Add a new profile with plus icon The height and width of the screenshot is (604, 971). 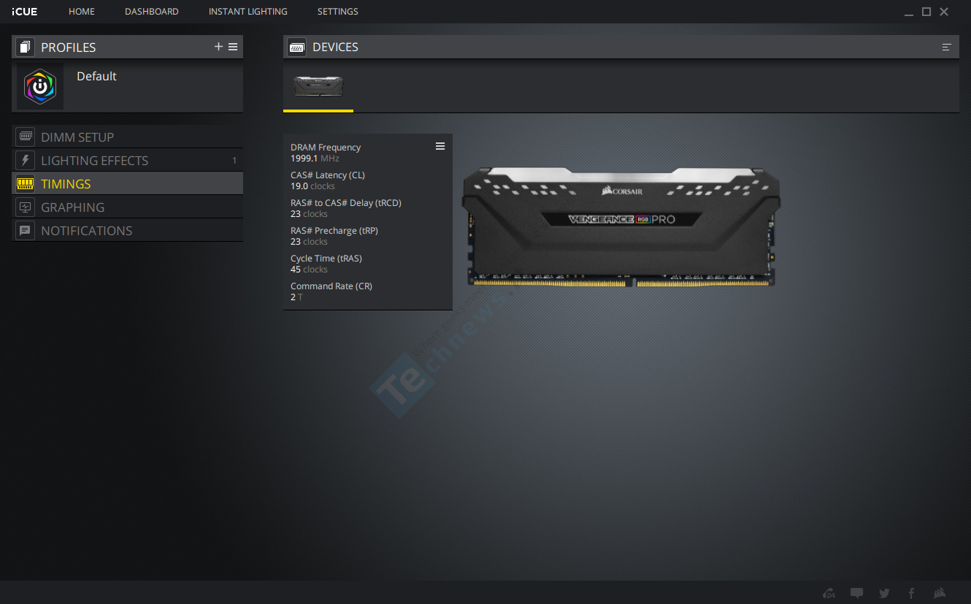coord(218,47)
